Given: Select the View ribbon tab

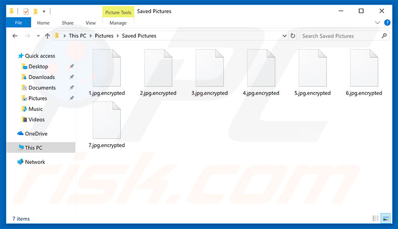Looking at the screenshot, I should click(x=91, y=23).
